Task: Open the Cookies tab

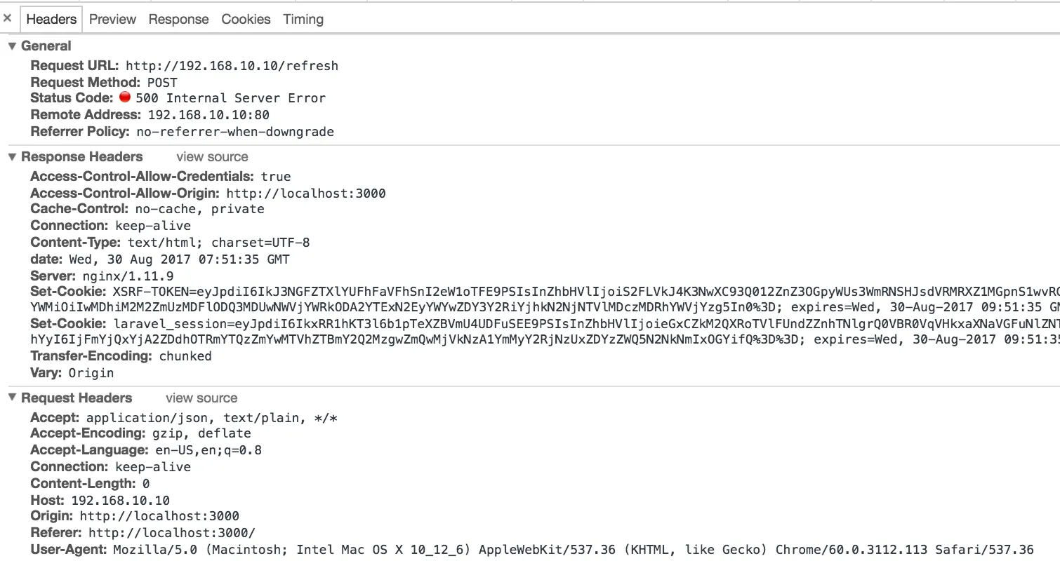Action: [246, 19]
